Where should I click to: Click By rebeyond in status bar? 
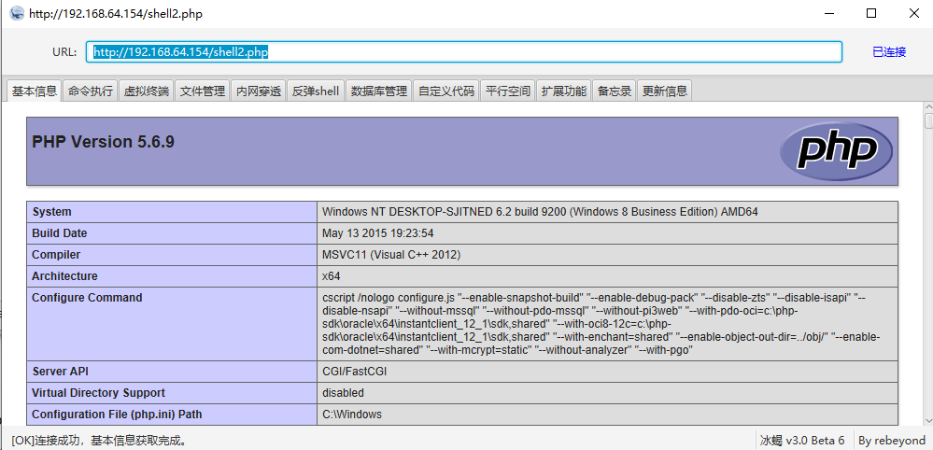point(892,441)
